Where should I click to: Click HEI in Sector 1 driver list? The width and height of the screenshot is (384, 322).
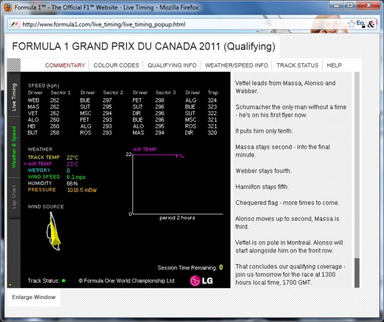tap(32, 126)
